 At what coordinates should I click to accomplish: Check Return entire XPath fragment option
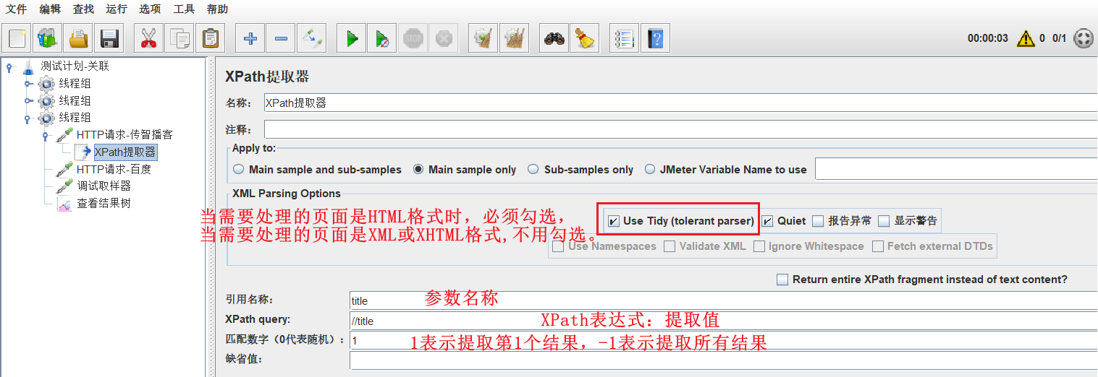[782, 279]
